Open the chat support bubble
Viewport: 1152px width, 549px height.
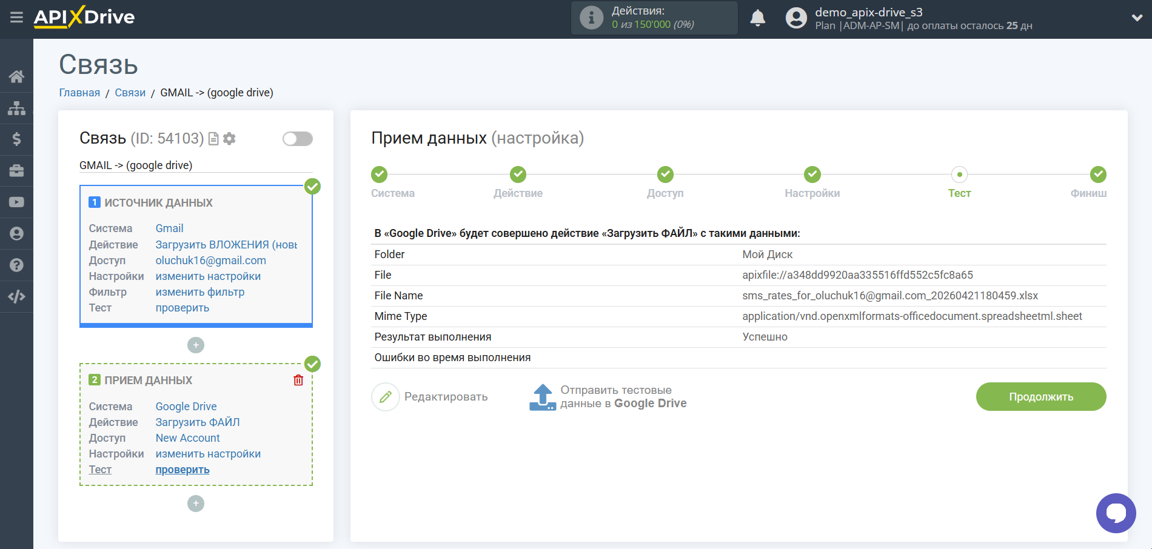coord(1116,513)
